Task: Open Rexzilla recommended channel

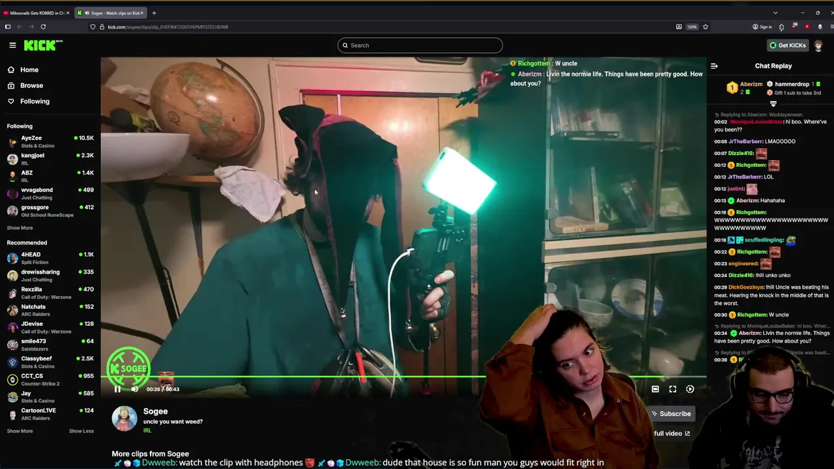Action: coord(50,292)
